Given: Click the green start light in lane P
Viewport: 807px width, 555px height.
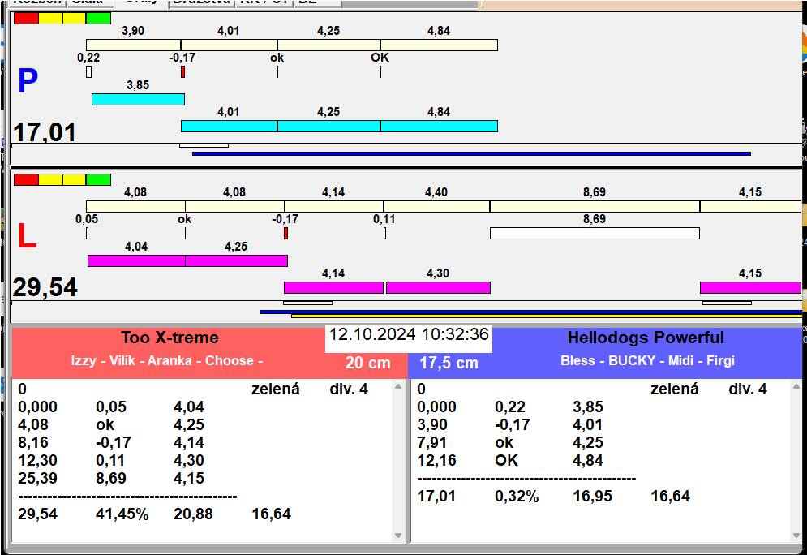Looking at the screenshot, I should click(x=98, y=19).
